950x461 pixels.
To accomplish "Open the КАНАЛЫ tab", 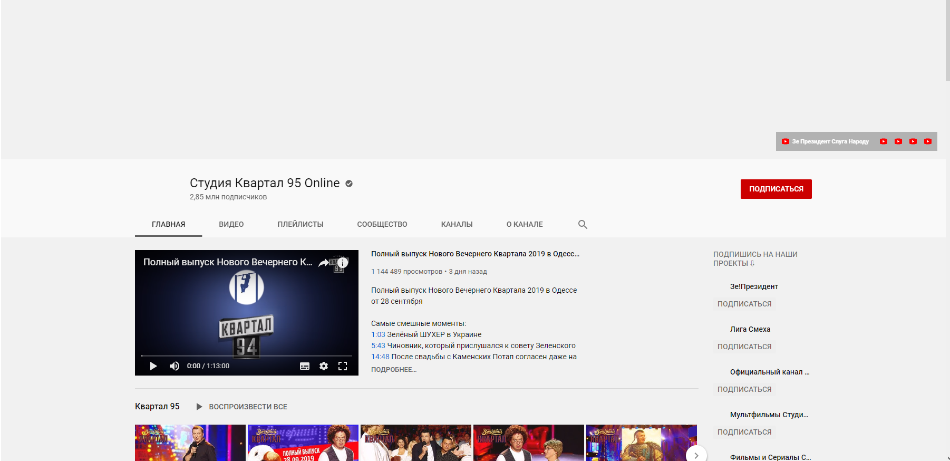I will coord(457,224).
